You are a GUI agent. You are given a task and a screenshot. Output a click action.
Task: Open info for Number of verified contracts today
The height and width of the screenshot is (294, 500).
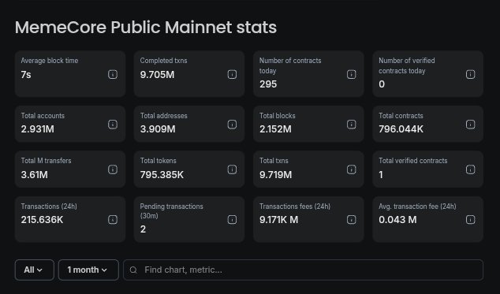click(x=470, y=74)
